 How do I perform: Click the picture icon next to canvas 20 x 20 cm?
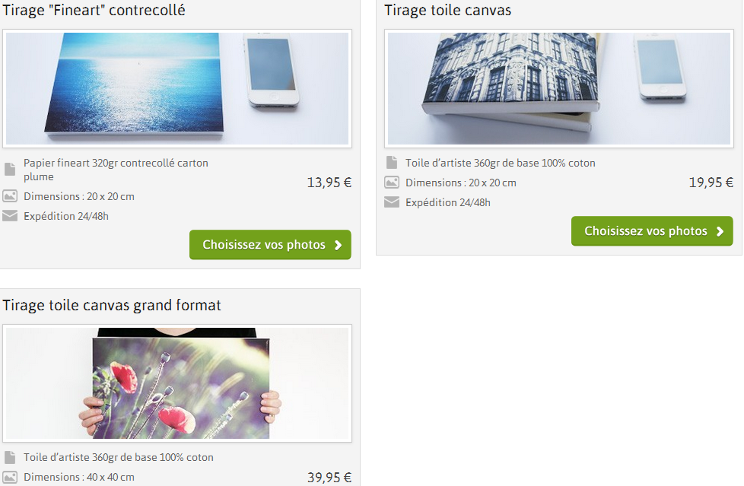(392, 183)
